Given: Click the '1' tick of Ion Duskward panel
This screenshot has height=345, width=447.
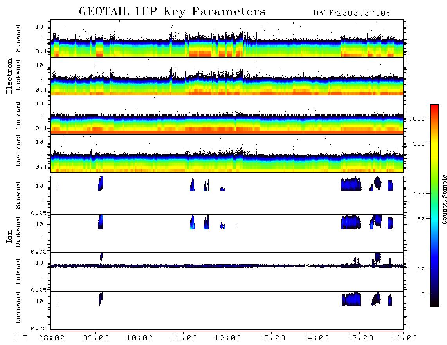Looking at the screenshot, I should click(41, 239).
